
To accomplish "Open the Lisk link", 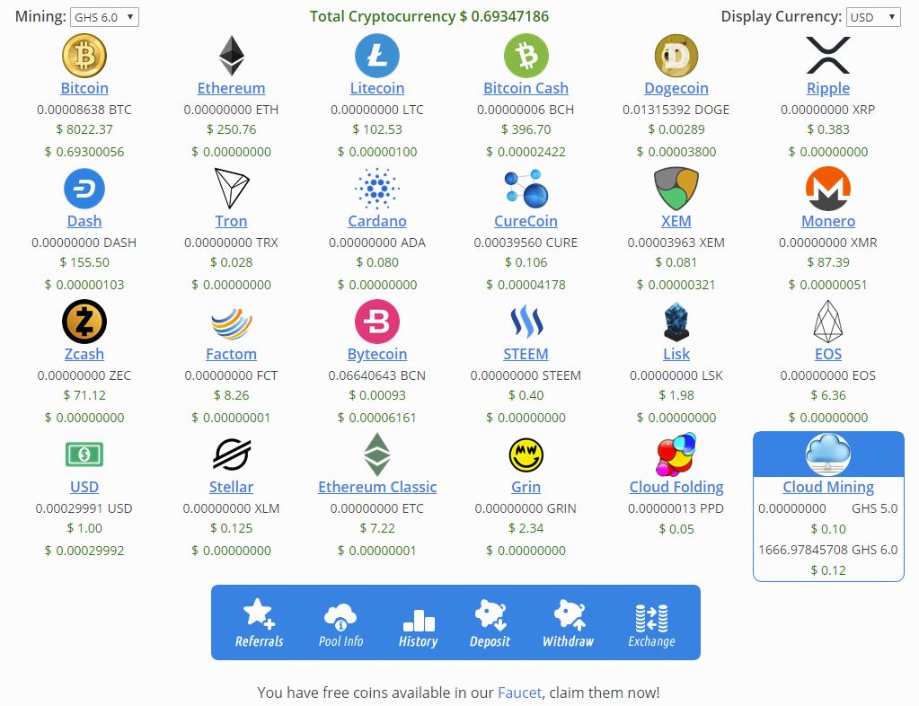I will tap(676, 355).
